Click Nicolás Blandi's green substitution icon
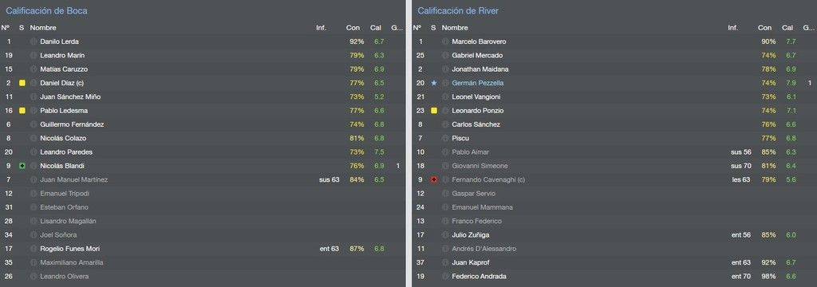Viewport: 817px width, 287px height. 22,166
